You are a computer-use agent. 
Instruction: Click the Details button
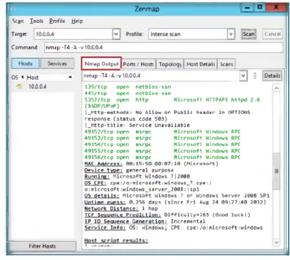pos(272,76)
